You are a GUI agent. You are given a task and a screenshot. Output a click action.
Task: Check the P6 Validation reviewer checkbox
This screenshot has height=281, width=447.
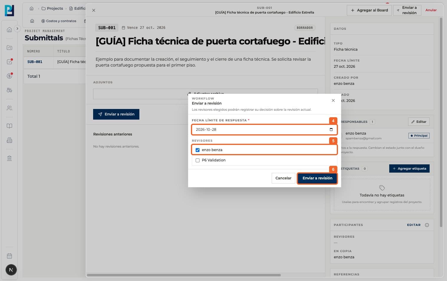pyautogui.click(x=197, y=160)
